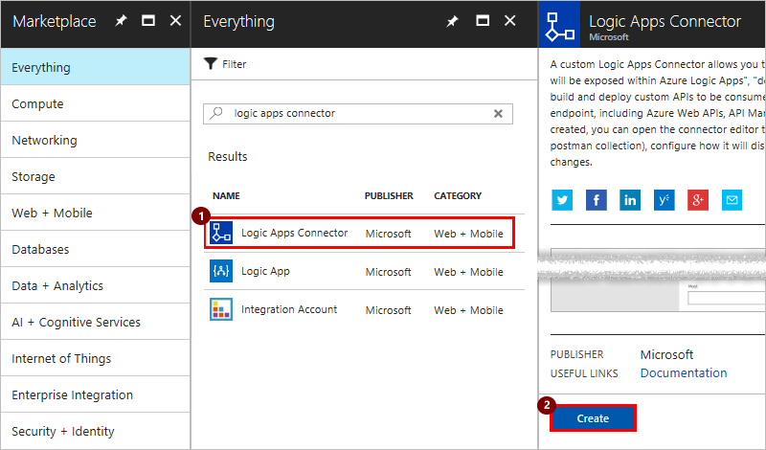Select Compute category in Marketplace

click(37, 104)
